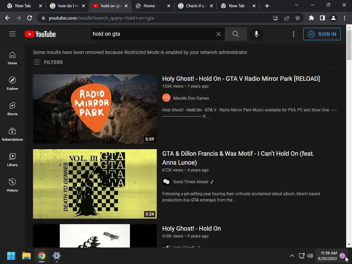Open the volume speaker icon
This screenshot has height=264, width=352.
point(310,256)
